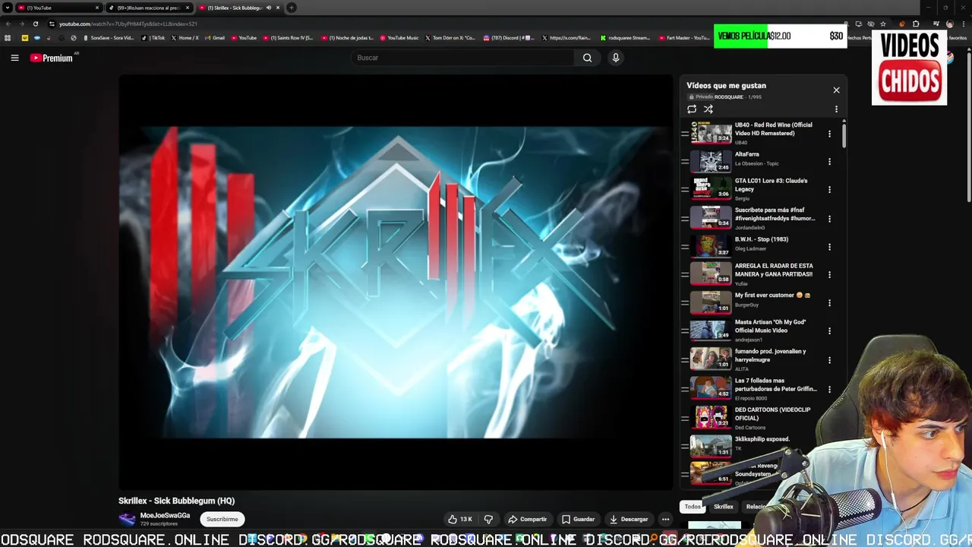972x547 pixels.
Task: Click MoeJoeSwaGGa channel avatar
Action: coord(128,519)
